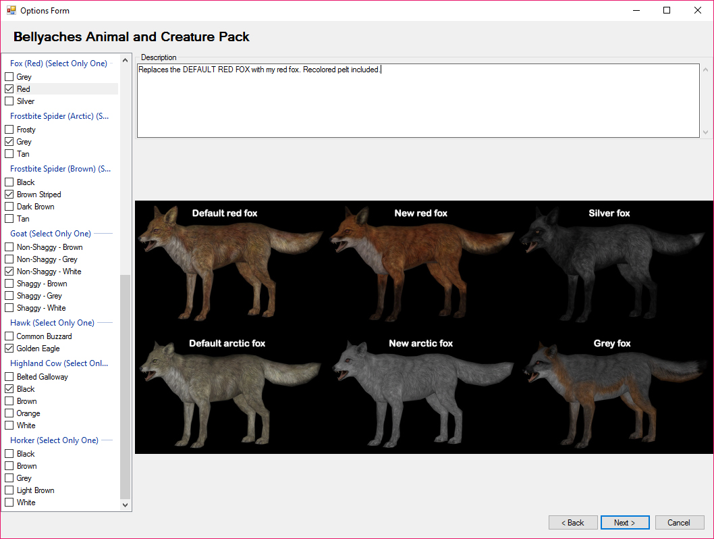This screenshot has width=714, height=539.
Task: Check White under Horker
Action: tap(9, 503)
